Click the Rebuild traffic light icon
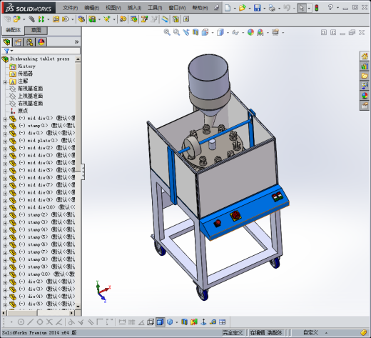The height and width of the screenshot is (338, 371). click(x=316, y=8)
